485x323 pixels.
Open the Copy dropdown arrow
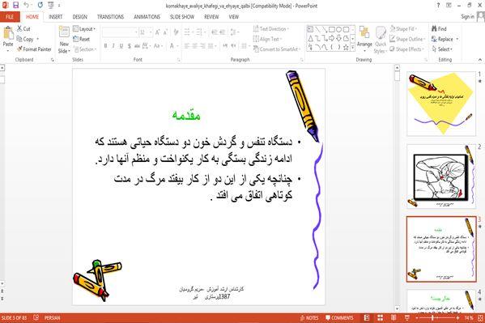click(x=38, y=39)
